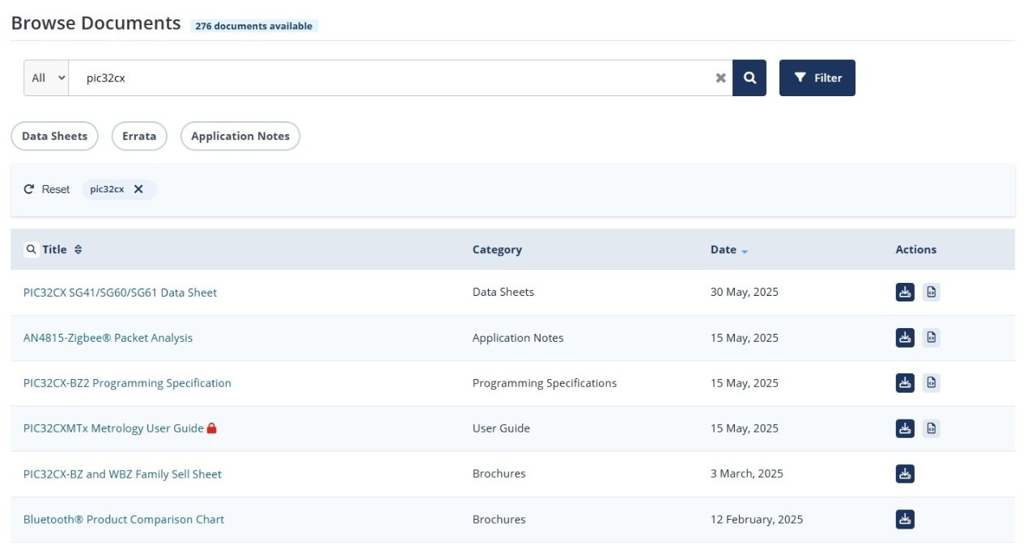Open AN4815-Zigbee Packet Analysis link
This screenshot has height=552, width=1036.
click(108, 338)
